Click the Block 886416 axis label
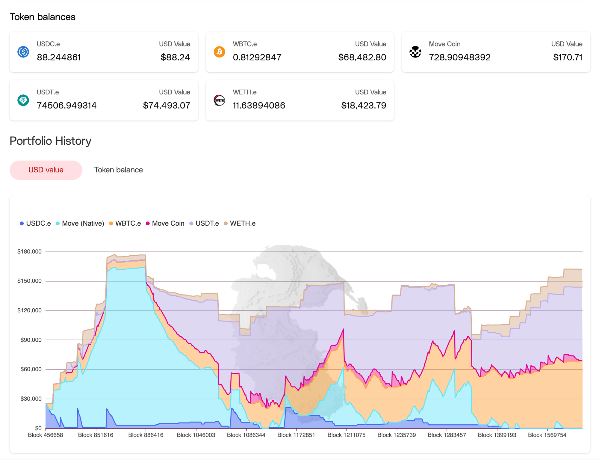599x460 pixels. 146,435
